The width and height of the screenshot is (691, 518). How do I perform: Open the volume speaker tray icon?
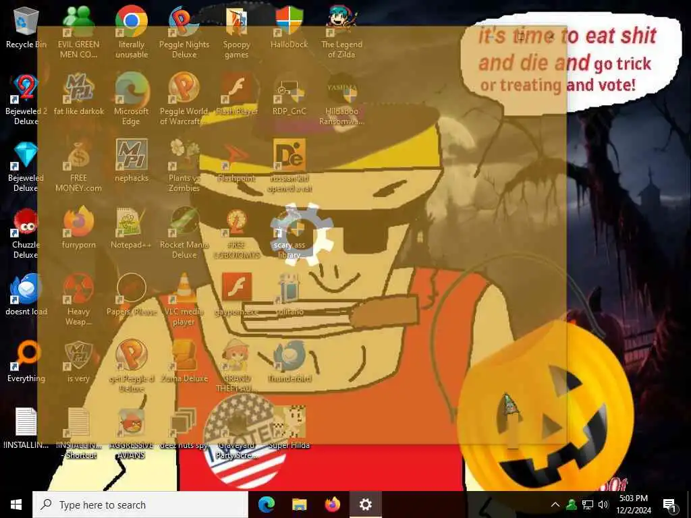[x=603, y=505]
